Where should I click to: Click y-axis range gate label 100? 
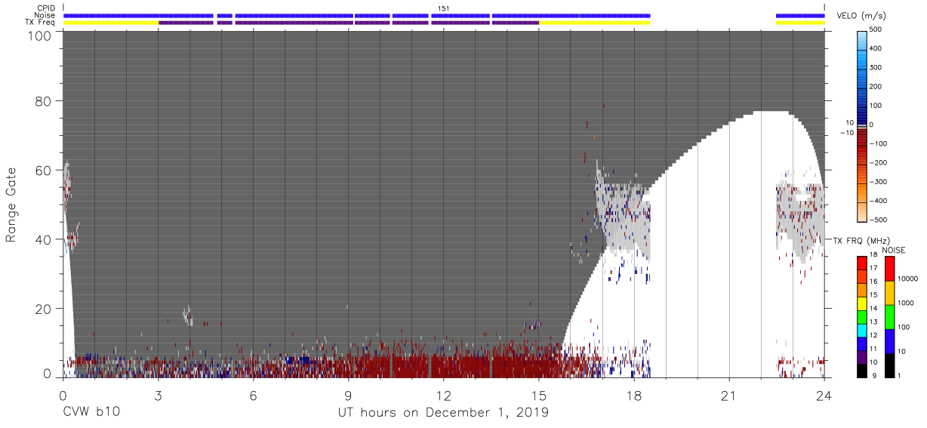39,35
